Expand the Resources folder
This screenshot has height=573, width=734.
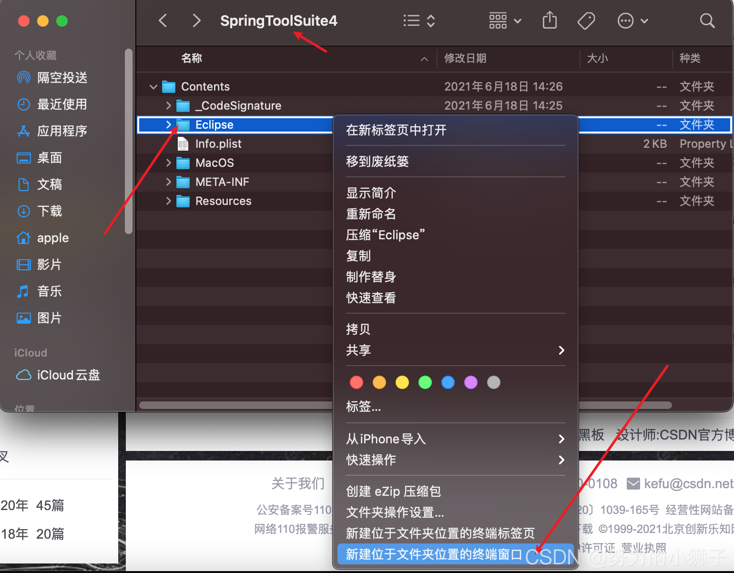coord(168,201)
